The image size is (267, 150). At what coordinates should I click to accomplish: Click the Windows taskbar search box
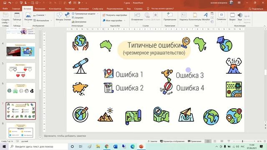(x=38, y=146)
